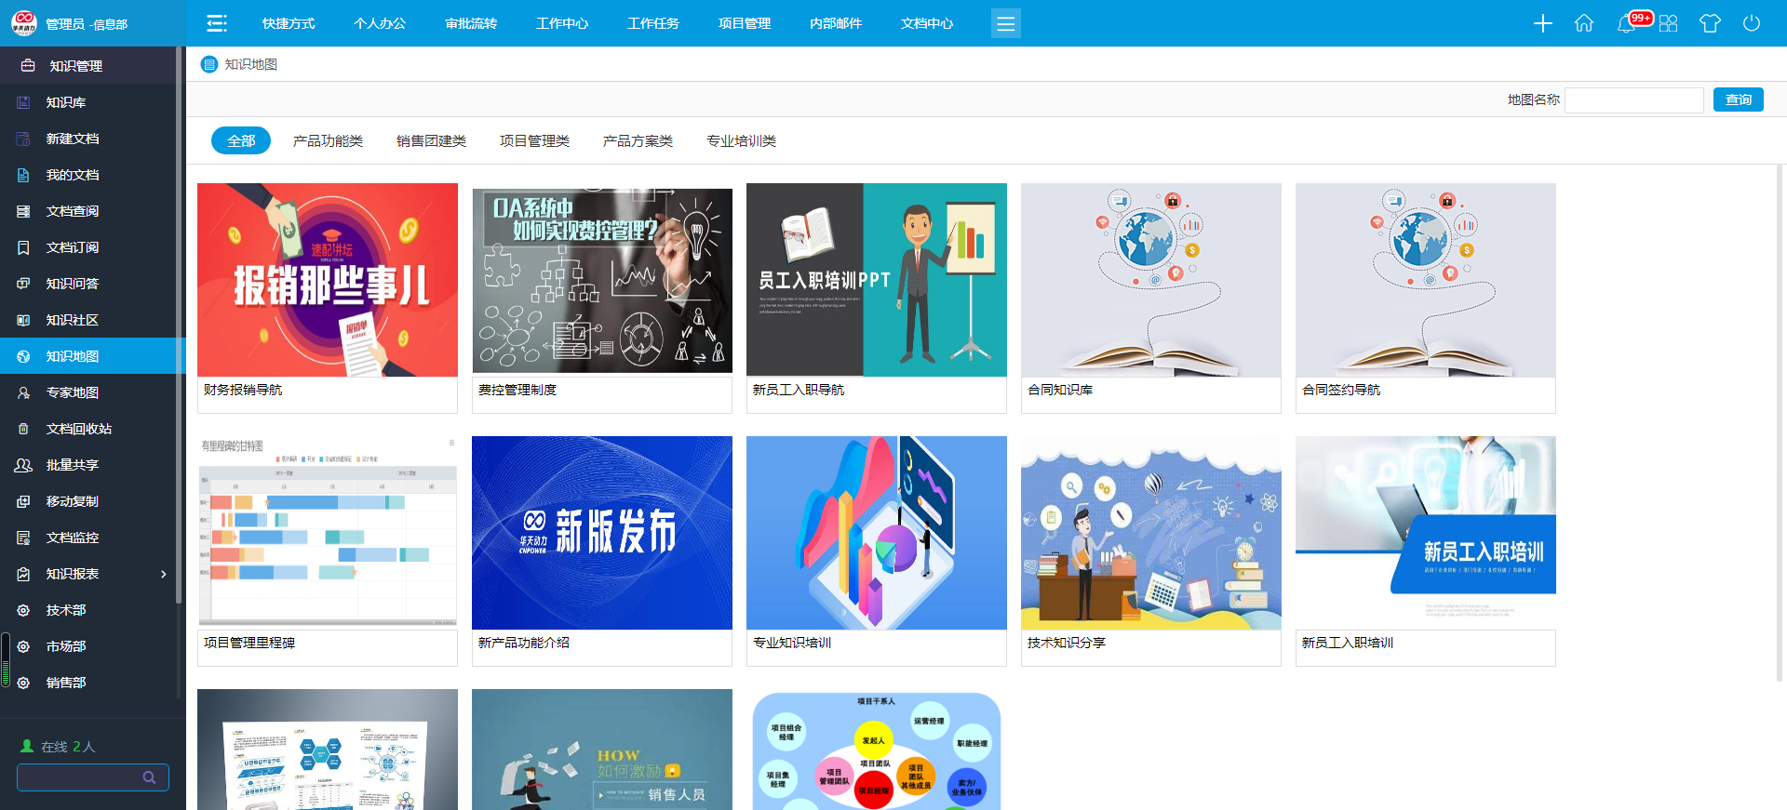Screen dimensions: 1787x810
Task: Select the 全部 category filter
Action: (x=241, y=140)
